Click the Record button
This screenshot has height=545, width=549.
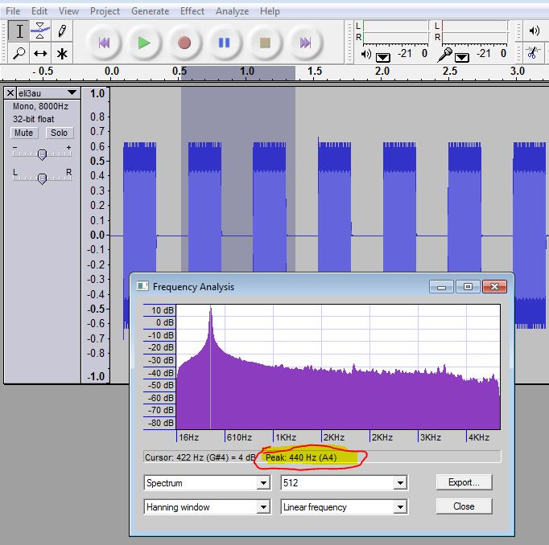tap(184, 43)
